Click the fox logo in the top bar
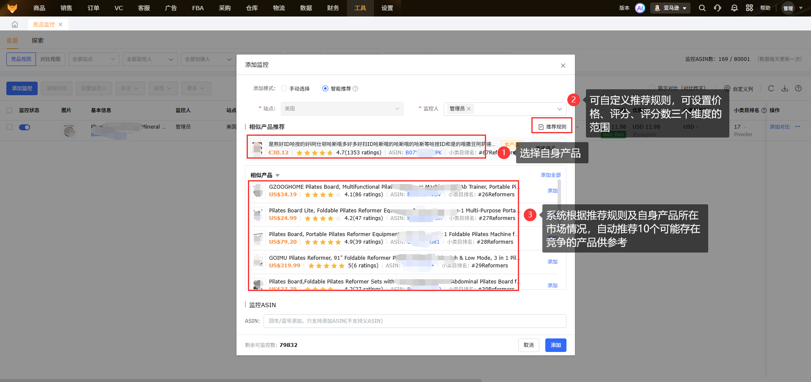Image resolution: width=811 pixels, height=382 pixels. [x=12, y=8]
